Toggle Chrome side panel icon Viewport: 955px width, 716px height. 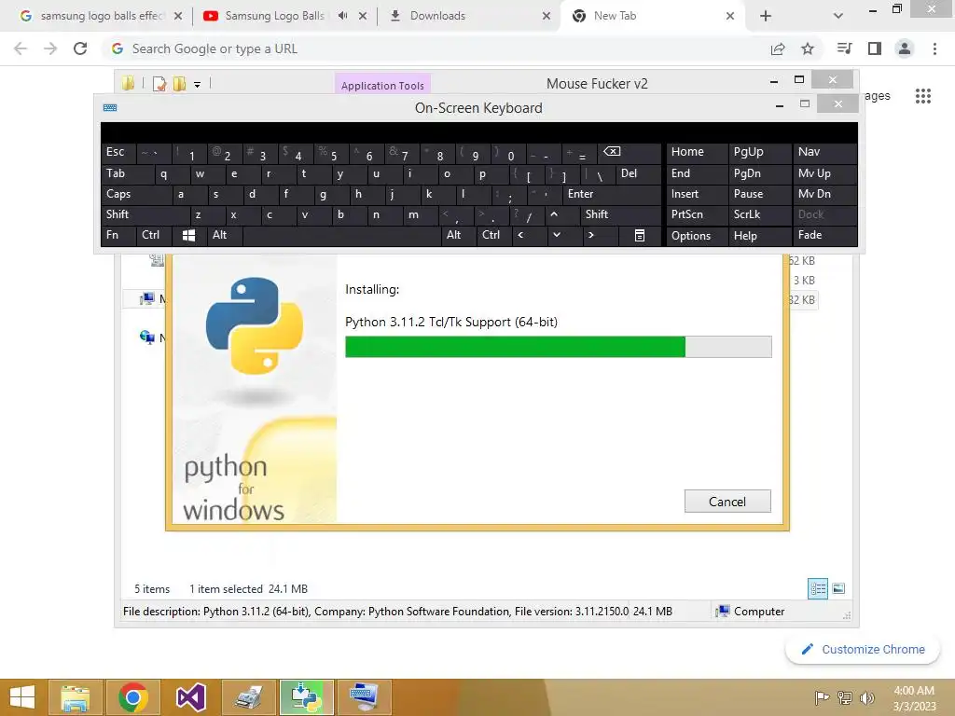[x=875, y=48]
